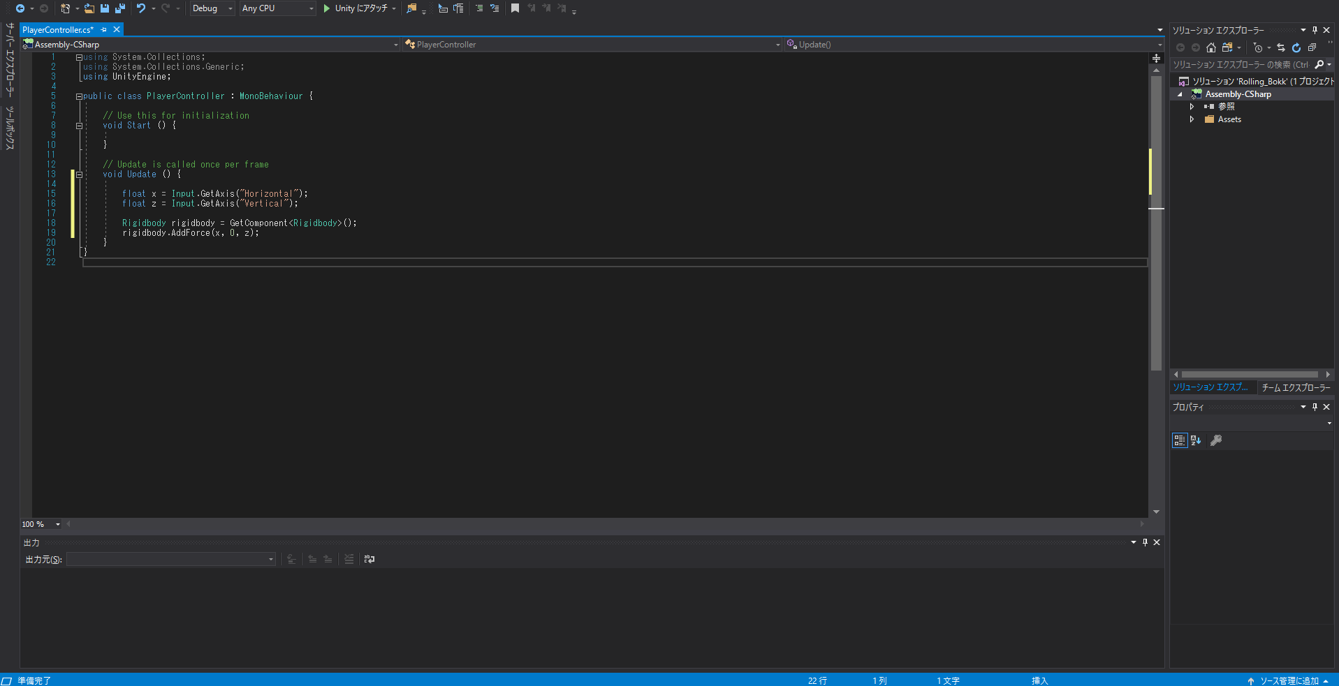Select the Rolling_Bokk solution node
Image resolution: width=1339 pixels, height=686 pixels.
(1256, 82)
